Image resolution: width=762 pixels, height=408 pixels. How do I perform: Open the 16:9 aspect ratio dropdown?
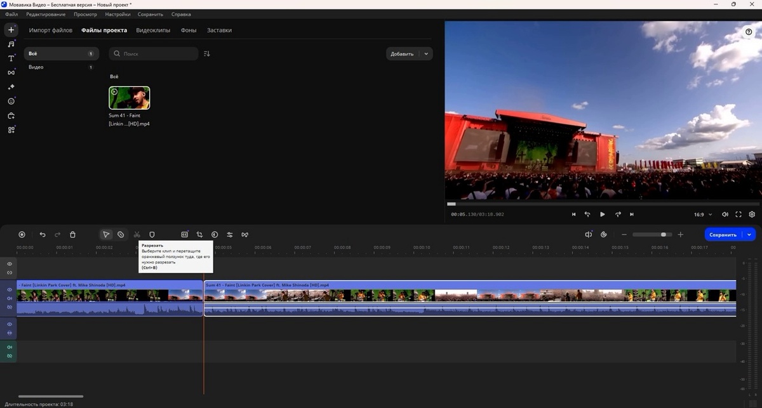(x=702, y=214)
